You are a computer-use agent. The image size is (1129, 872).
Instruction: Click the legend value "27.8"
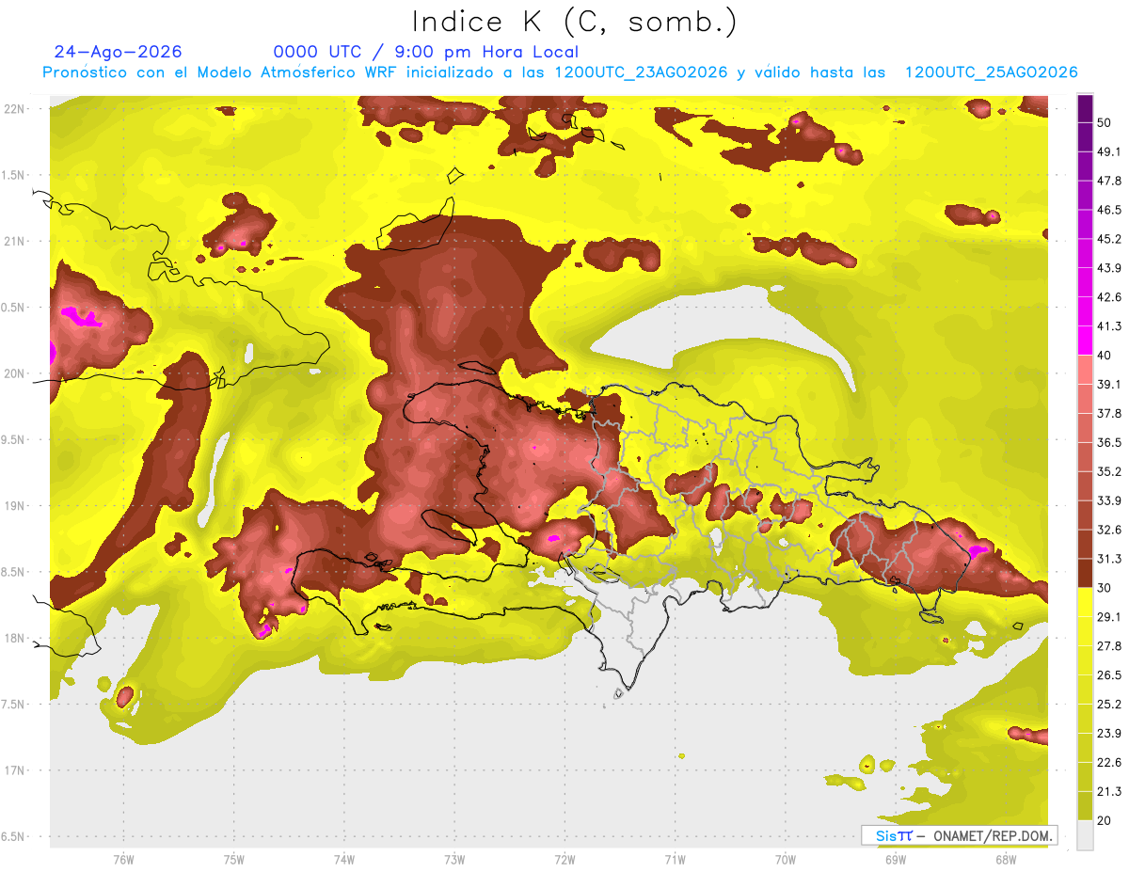(1110, 645)
